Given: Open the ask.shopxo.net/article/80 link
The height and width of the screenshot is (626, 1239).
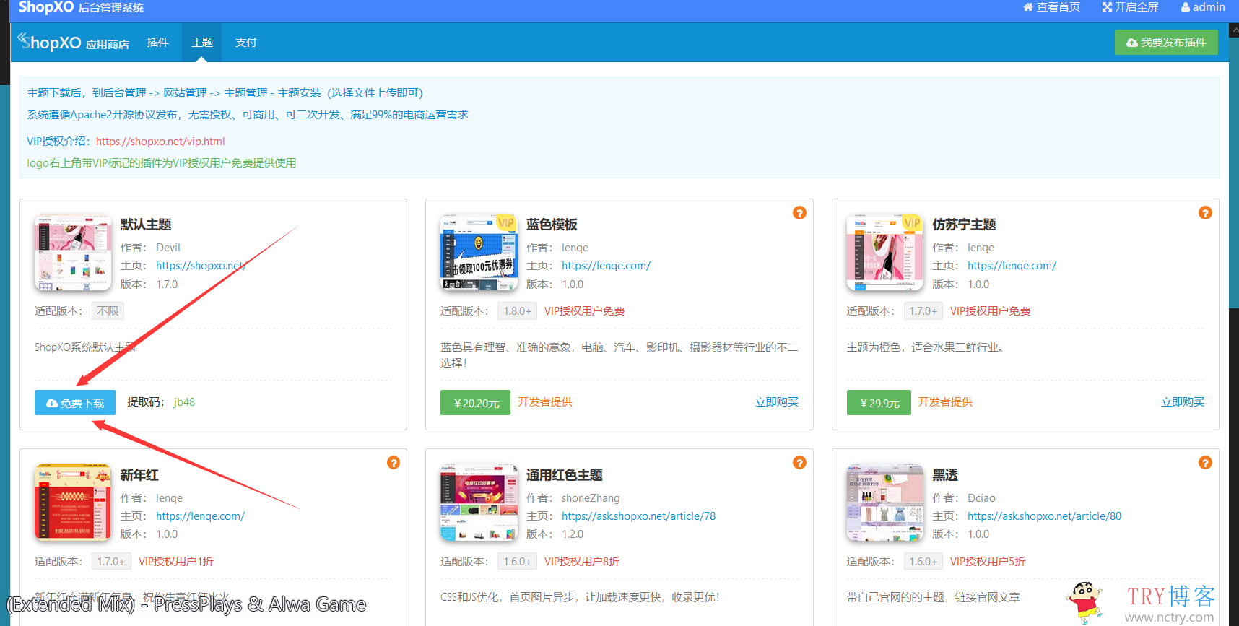Looking at the screenshot, I should (1044, 516).
